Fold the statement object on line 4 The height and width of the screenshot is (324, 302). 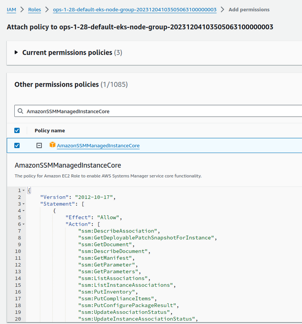[x=23, y=211]
